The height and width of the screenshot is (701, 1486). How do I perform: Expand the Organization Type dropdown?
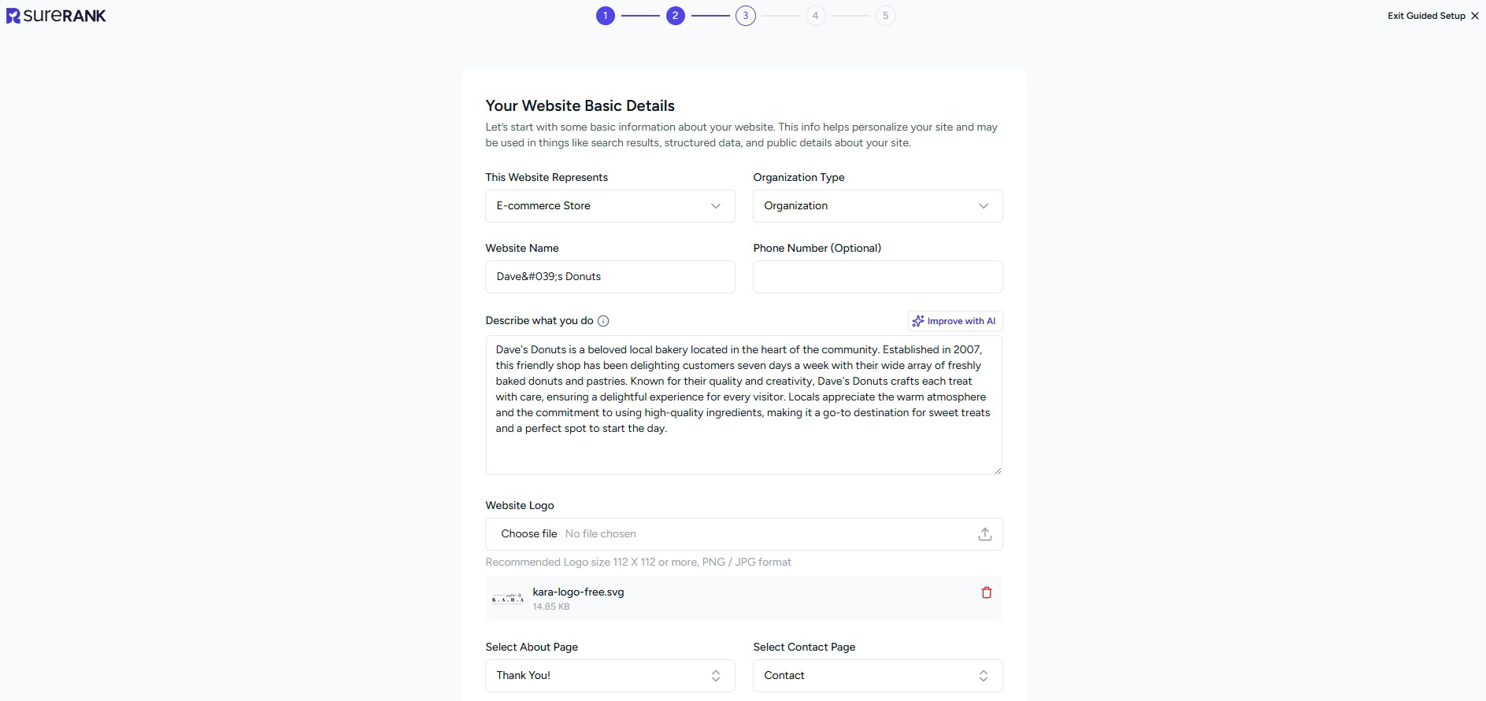pyautogui.click(x=877, y=206)
